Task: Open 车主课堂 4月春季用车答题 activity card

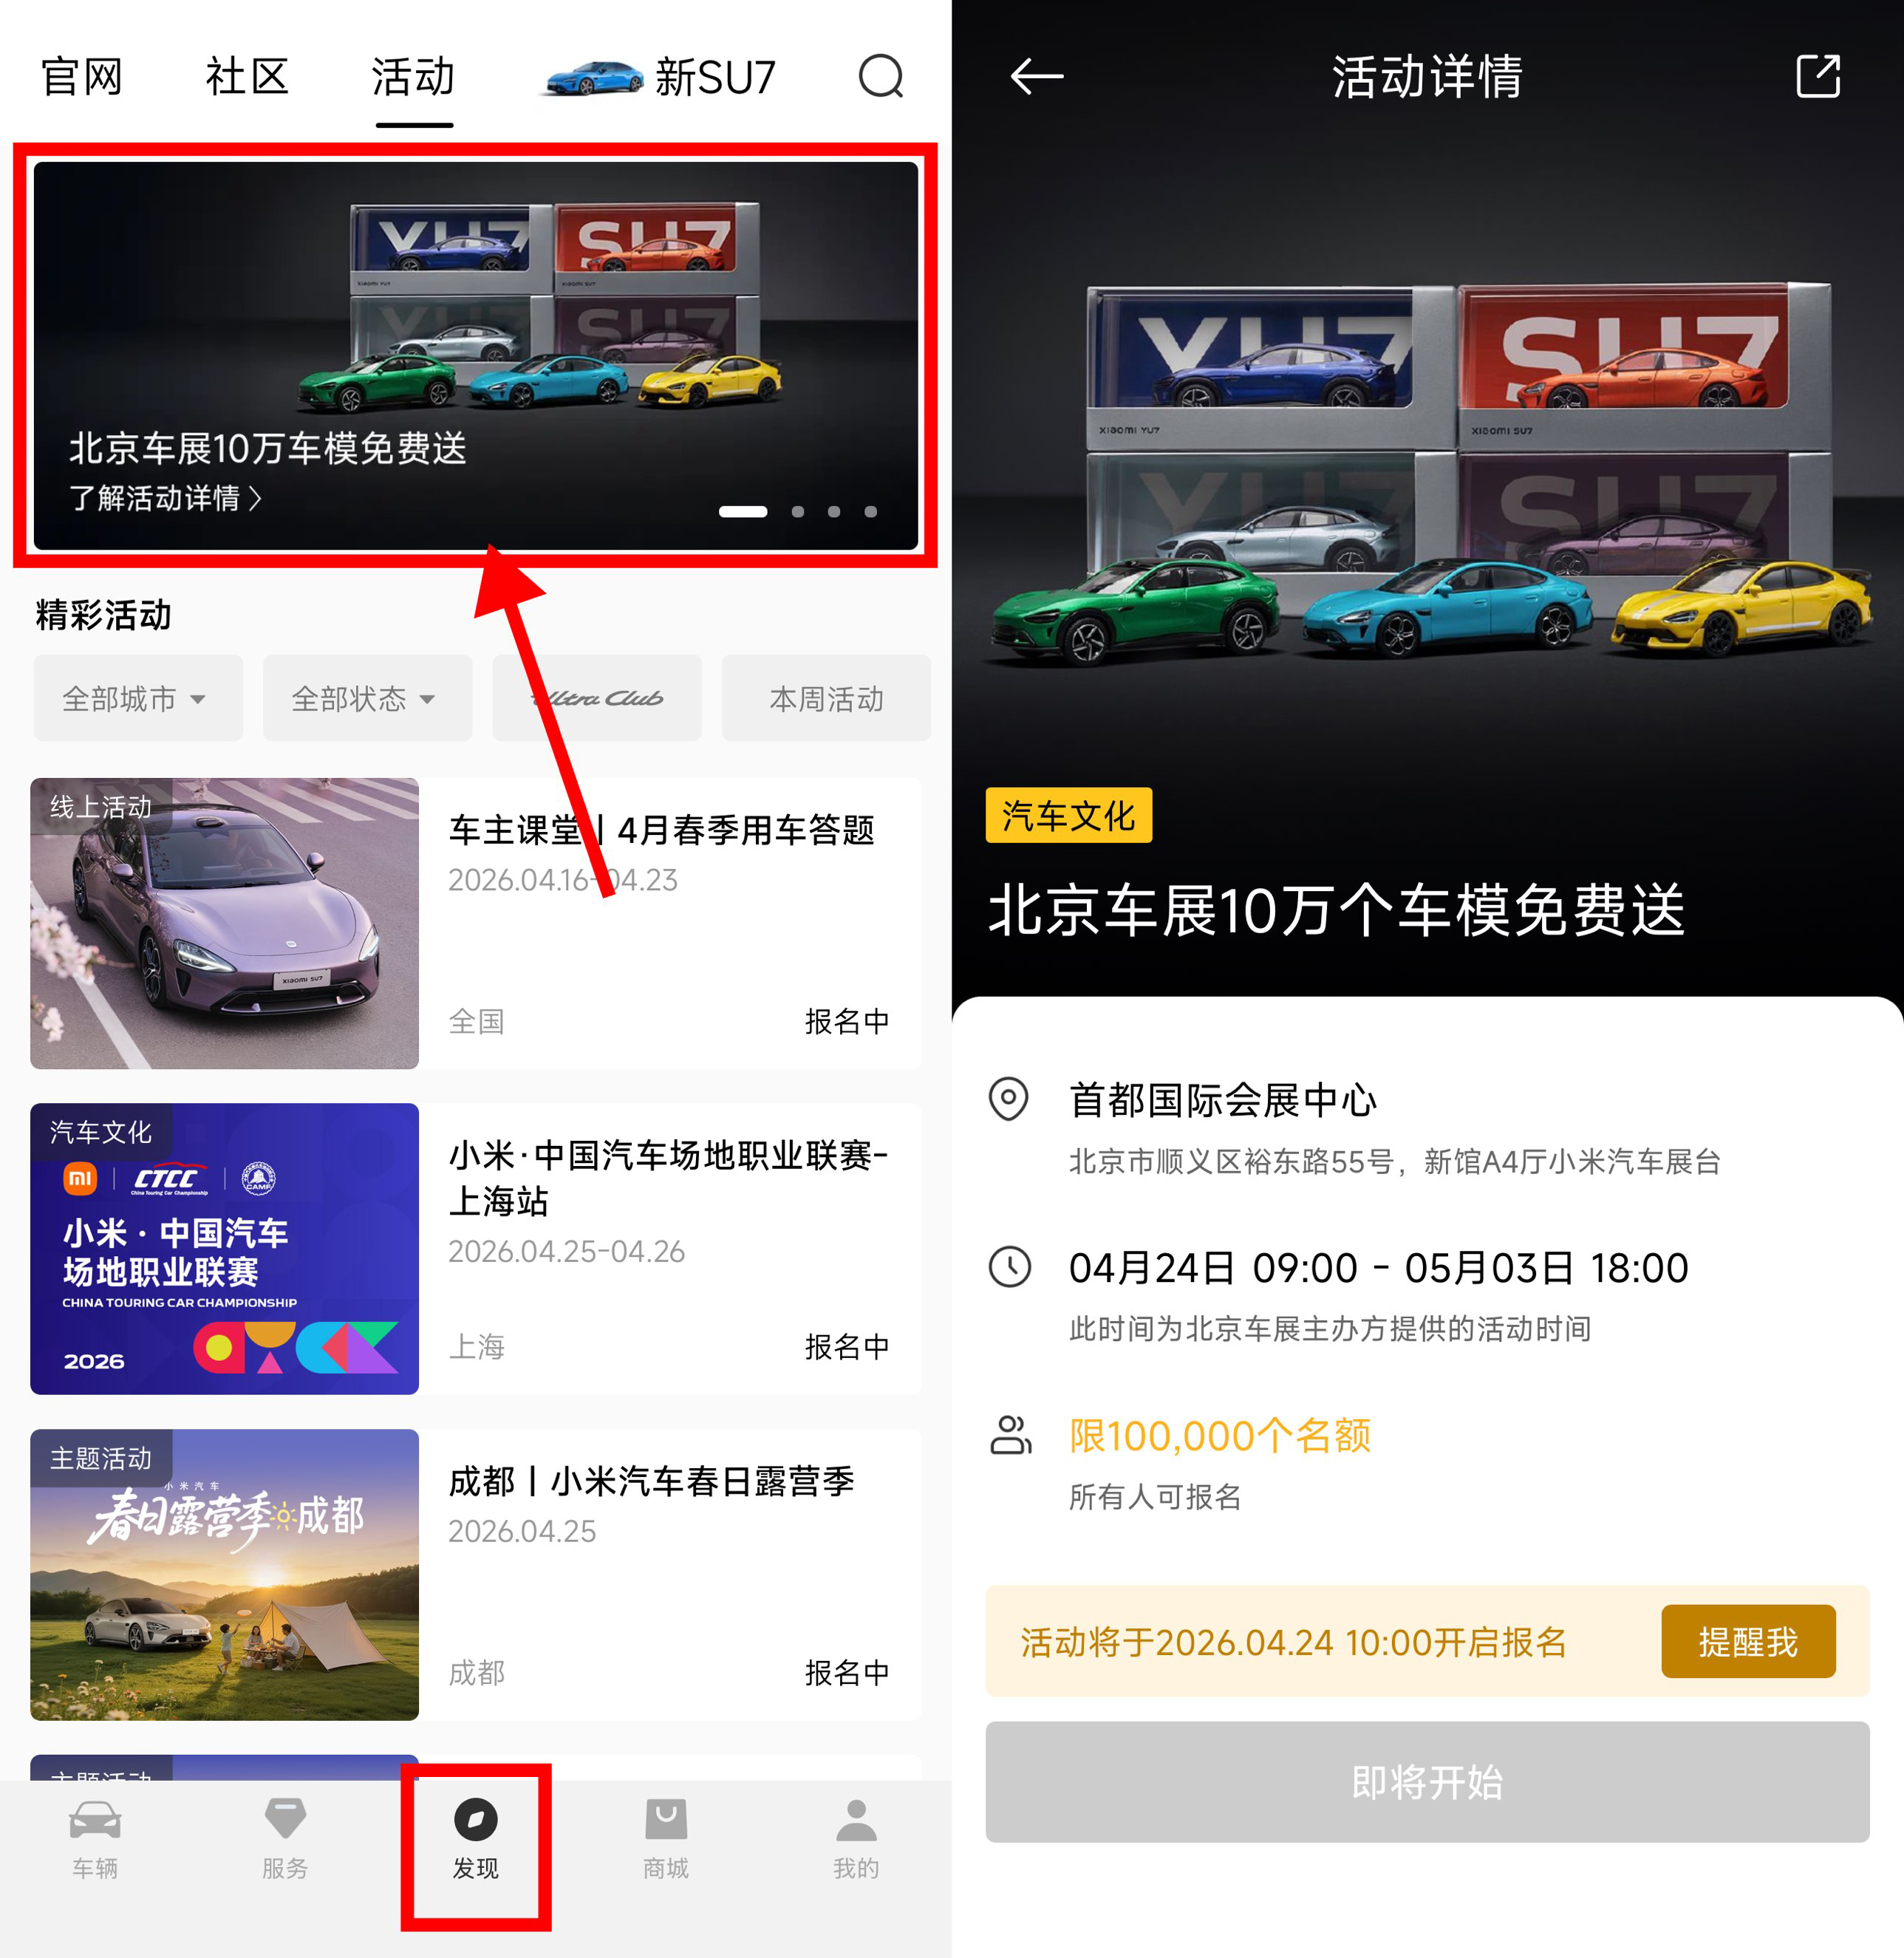Action: [x=475, y=923]
